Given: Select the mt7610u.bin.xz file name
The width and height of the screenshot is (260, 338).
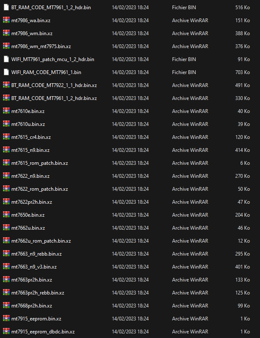Looking at the screenshot, I should [28, 124].
